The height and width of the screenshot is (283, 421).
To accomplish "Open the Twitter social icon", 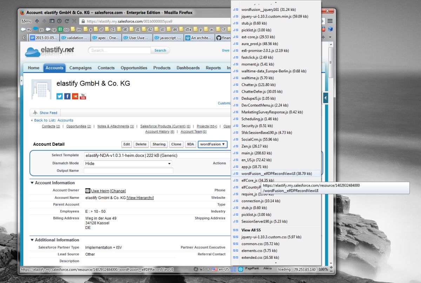I will point(60,96).
